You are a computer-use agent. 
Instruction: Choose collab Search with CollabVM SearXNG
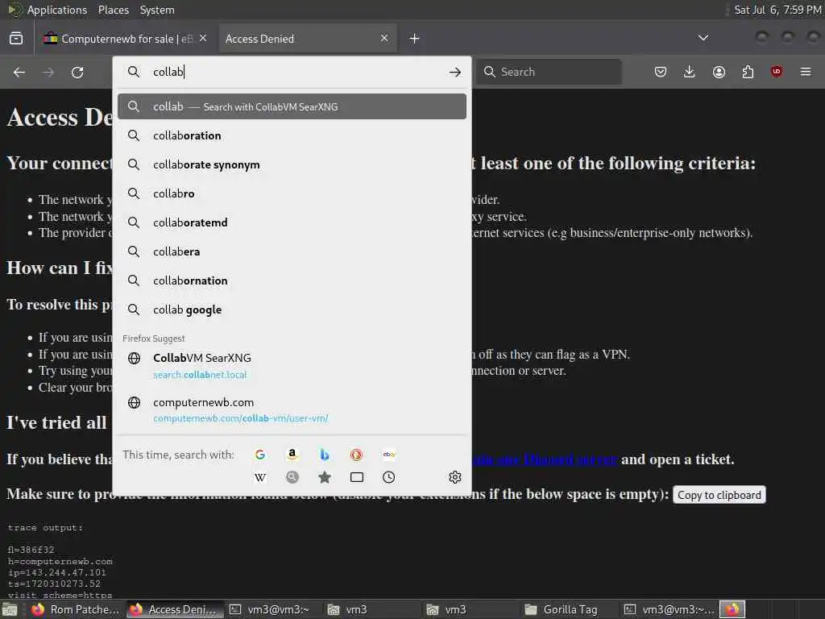pos(292,107)
